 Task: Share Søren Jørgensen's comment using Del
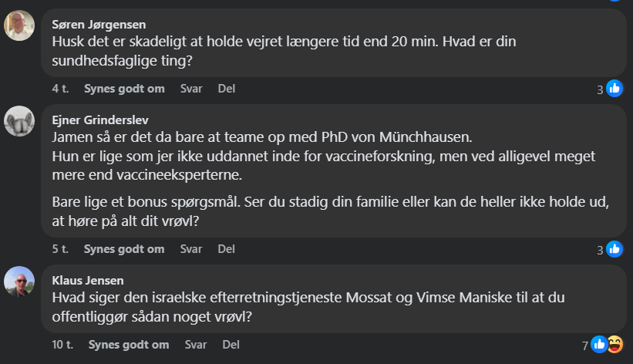[227, 89]
